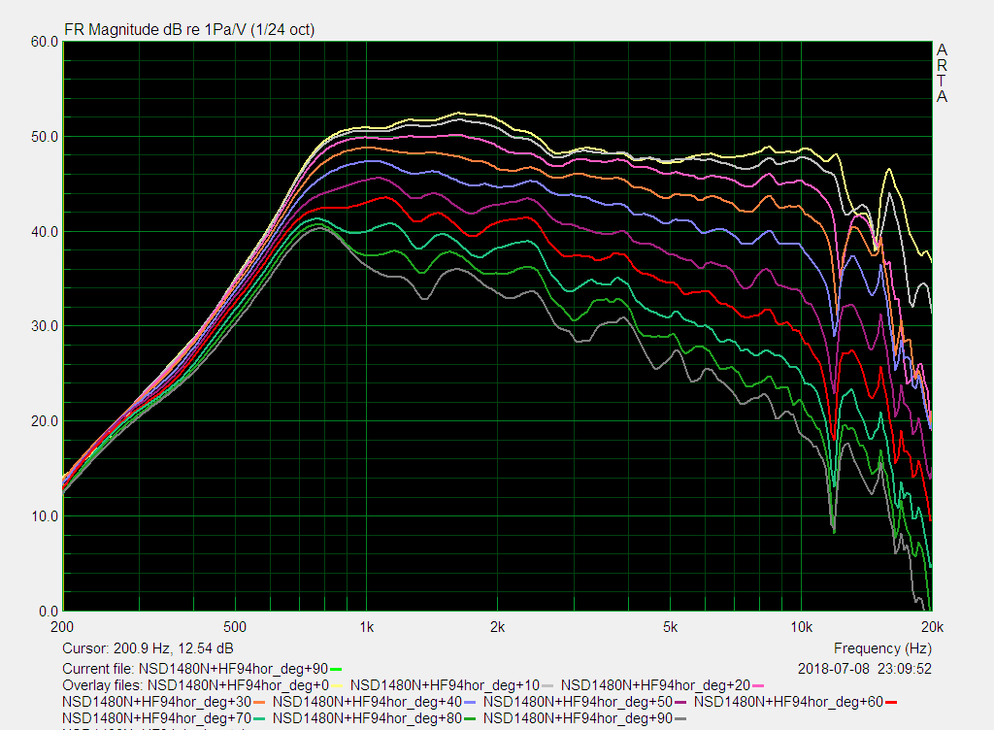994x730 pixels.
Task: Select overlay file NSD1480N+HF94hor_deg+80
Action: click(367, 718)
